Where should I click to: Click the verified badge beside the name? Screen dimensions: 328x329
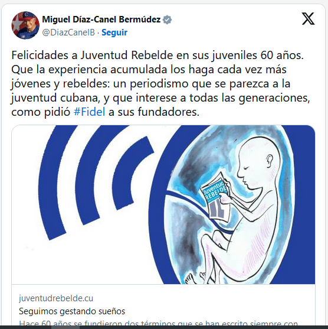[x=168, y=19]
